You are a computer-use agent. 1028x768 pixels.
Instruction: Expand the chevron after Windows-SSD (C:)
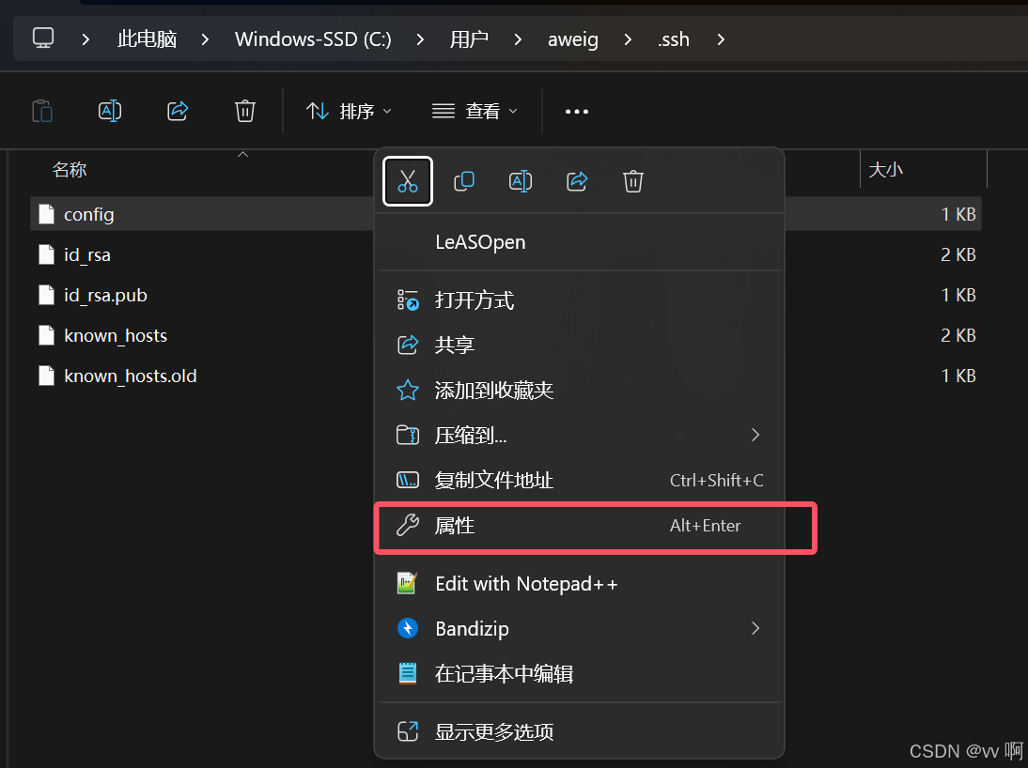[x=420, y=39]
